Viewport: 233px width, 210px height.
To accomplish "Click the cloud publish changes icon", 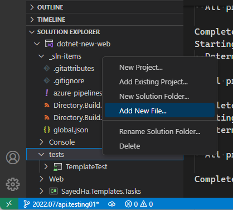I will point(111,204).
